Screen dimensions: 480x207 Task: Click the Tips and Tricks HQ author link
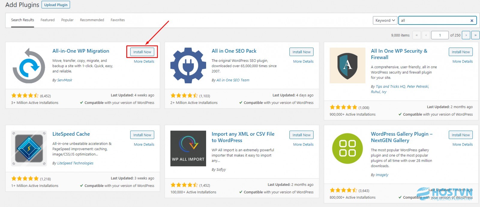[x=390, y=87]
